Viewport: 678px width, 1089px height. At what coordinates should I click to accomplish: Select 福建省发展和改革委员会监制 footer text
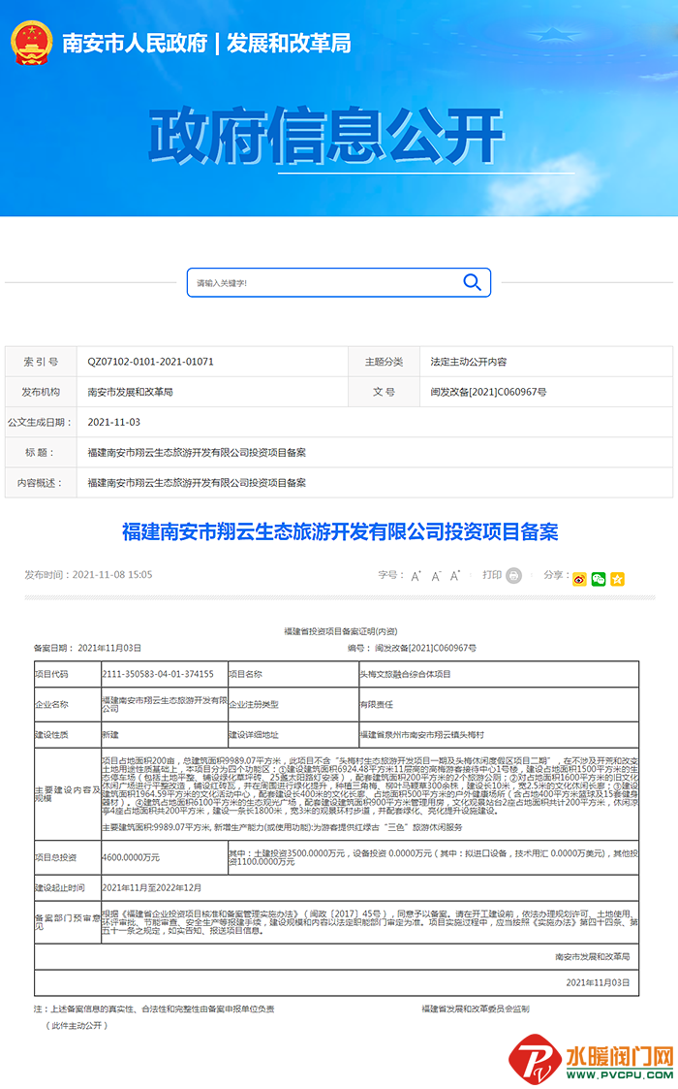click(x=476, y=1009)
